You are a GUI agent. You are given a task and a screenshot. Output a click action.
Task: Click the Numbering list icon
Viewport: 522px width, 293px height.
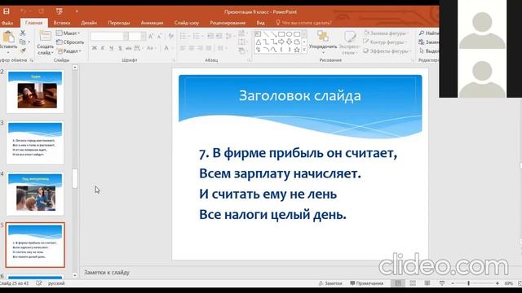point(197,36)
